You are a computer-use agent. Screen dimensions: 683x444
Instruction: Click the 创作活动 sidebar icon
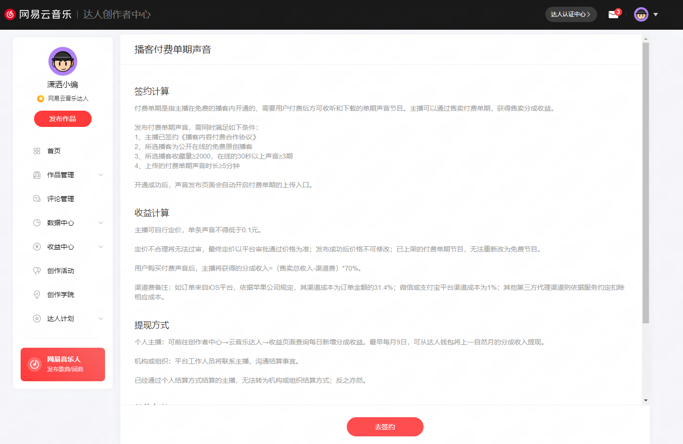[x=37, y=271]
